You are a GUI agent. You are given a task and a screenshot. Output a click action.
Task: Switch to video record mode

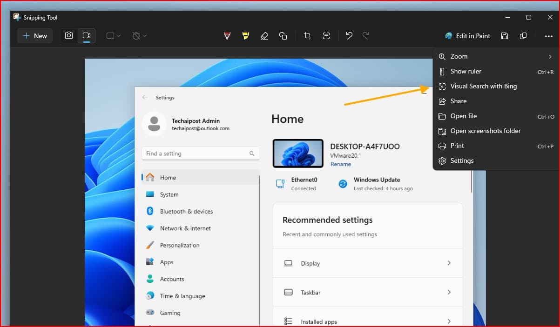87,36
